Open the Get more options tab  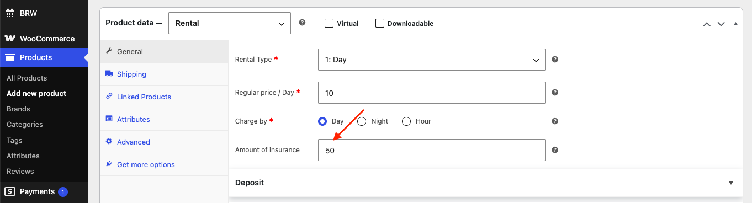tap(164, 164)
